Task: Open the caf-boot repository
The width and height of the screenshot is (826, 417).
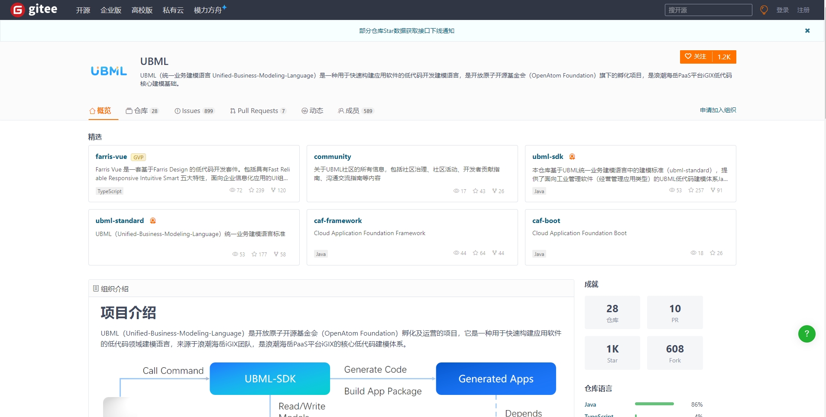Action: point(546,221)
